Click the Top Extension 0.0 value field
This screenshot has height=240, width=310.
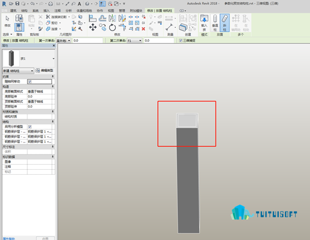pyautogui.click(x=39, y=107)
